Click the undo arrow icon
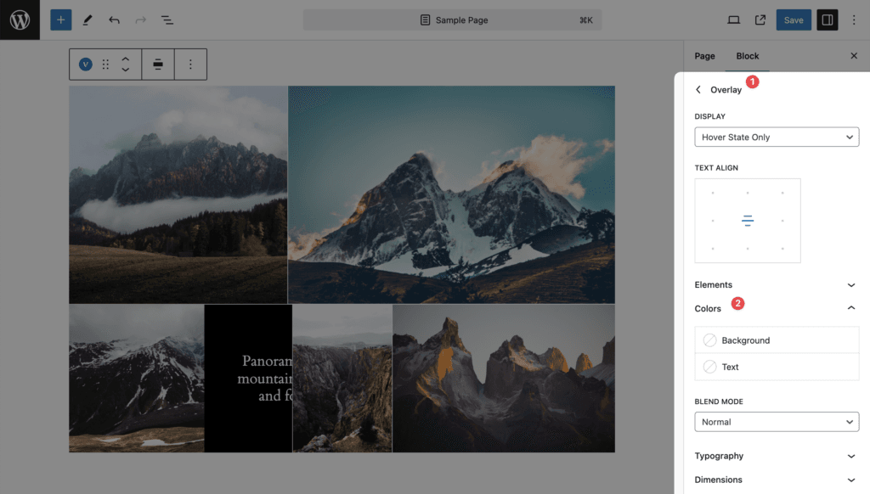This screenshot has width=870, height=494. (x=114, y=20)
